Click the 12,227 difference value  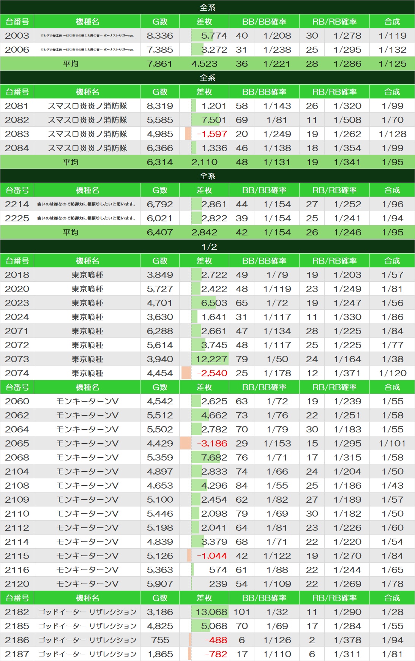click(x=211, y=359)
